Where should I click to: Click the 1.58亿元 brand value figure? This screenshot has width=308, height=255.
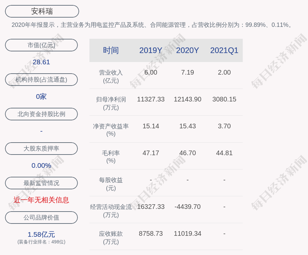click(x=41, y=234)
